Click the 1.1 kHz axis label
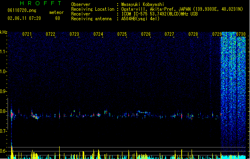This screenshot has height=159, width=250. pos(4,52)
